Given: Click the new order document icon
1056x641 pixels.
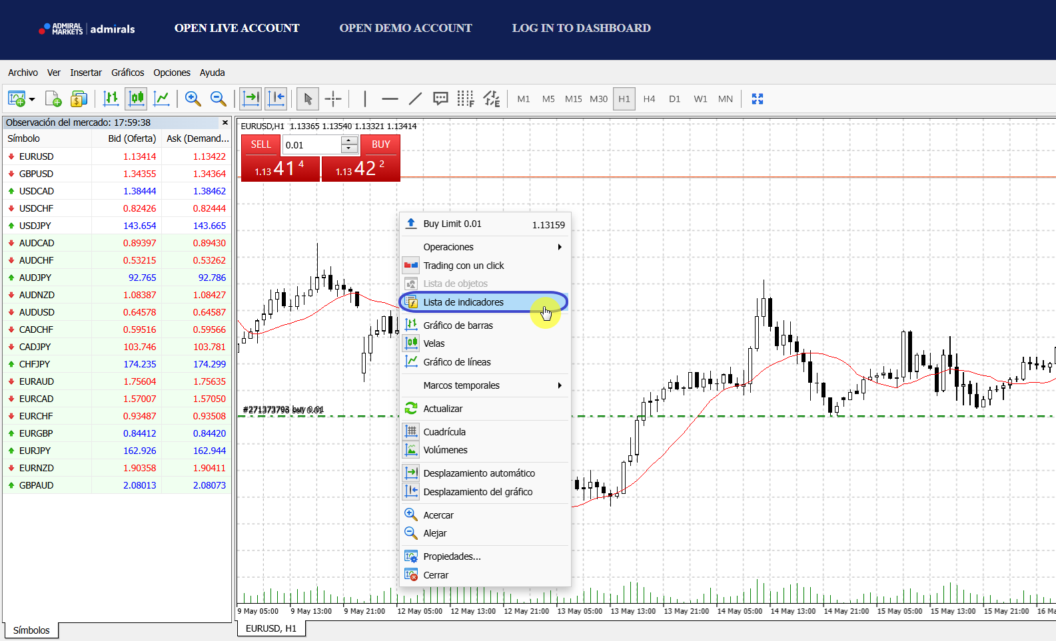Looking at the screenshot, I should (53, 99).
